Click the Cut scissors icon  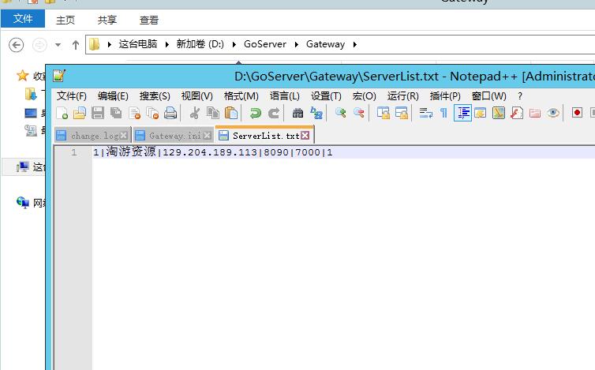[194, 114]
